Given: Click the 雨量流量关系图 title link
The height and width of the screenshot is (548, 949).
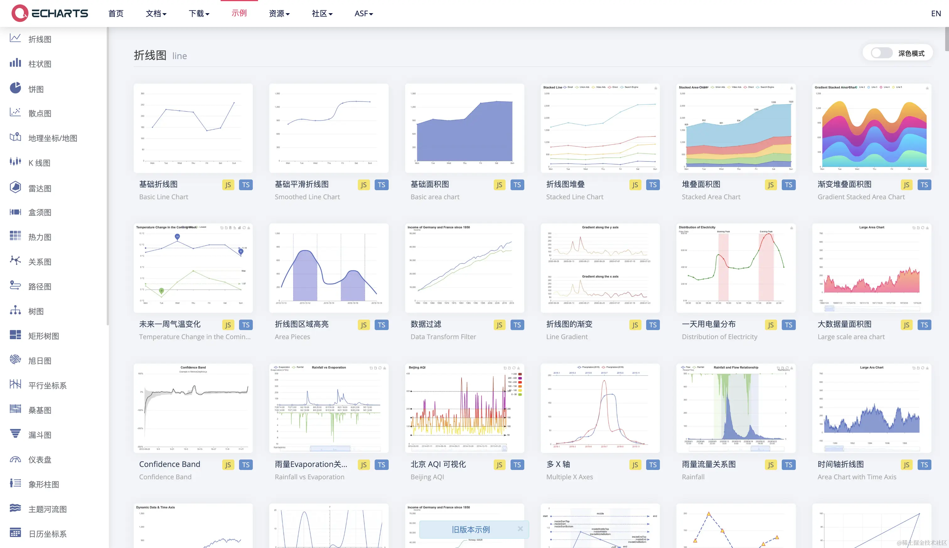Looking at the screenshot, I should 709,464.
